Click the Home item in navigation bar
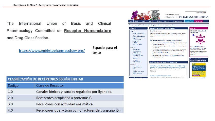The height and width of the screenshot is (121, 215). [x=131, y=21]
